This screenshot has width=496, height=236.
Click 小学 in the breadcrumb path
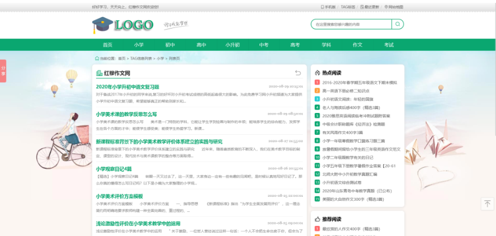(x=160, y=58)
